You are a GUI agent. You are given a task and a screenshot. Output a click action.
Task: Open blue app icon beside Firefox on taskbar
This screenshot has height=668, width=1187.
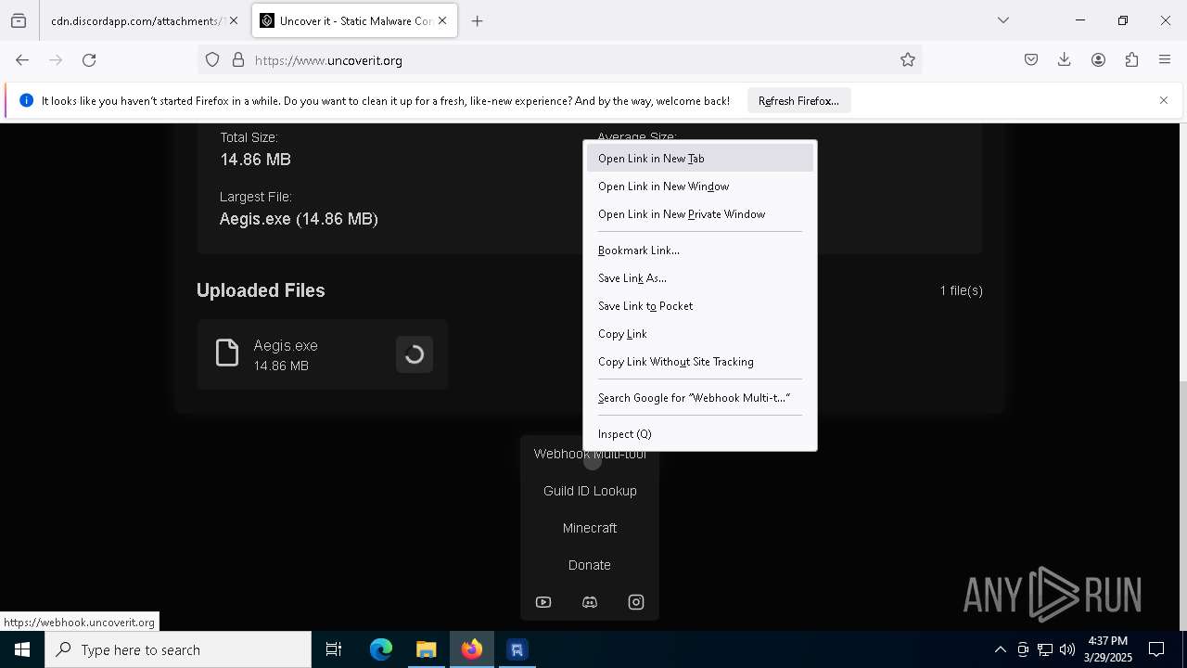517,649
